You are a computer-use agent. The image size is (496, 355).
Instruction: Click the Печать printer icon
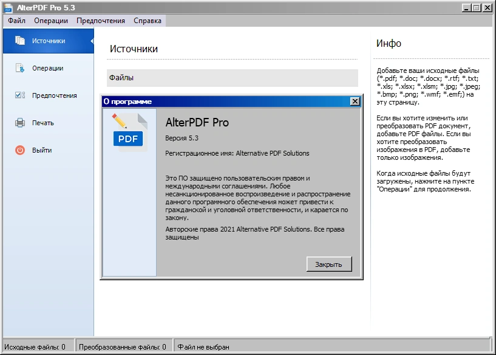click(20, 123)
